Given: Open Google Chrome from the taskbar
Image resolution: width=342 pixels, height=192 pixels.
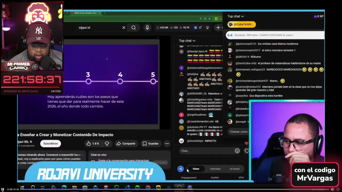Looking at the screenshot, I should pos(148,187).
